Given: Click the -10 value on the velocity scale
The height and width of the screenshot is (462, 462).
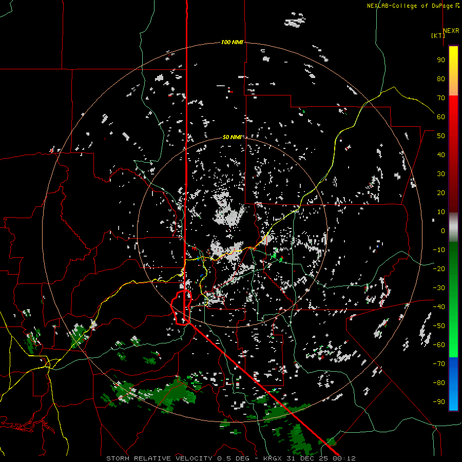Looking at the screenshot, I should pos(439,250).
